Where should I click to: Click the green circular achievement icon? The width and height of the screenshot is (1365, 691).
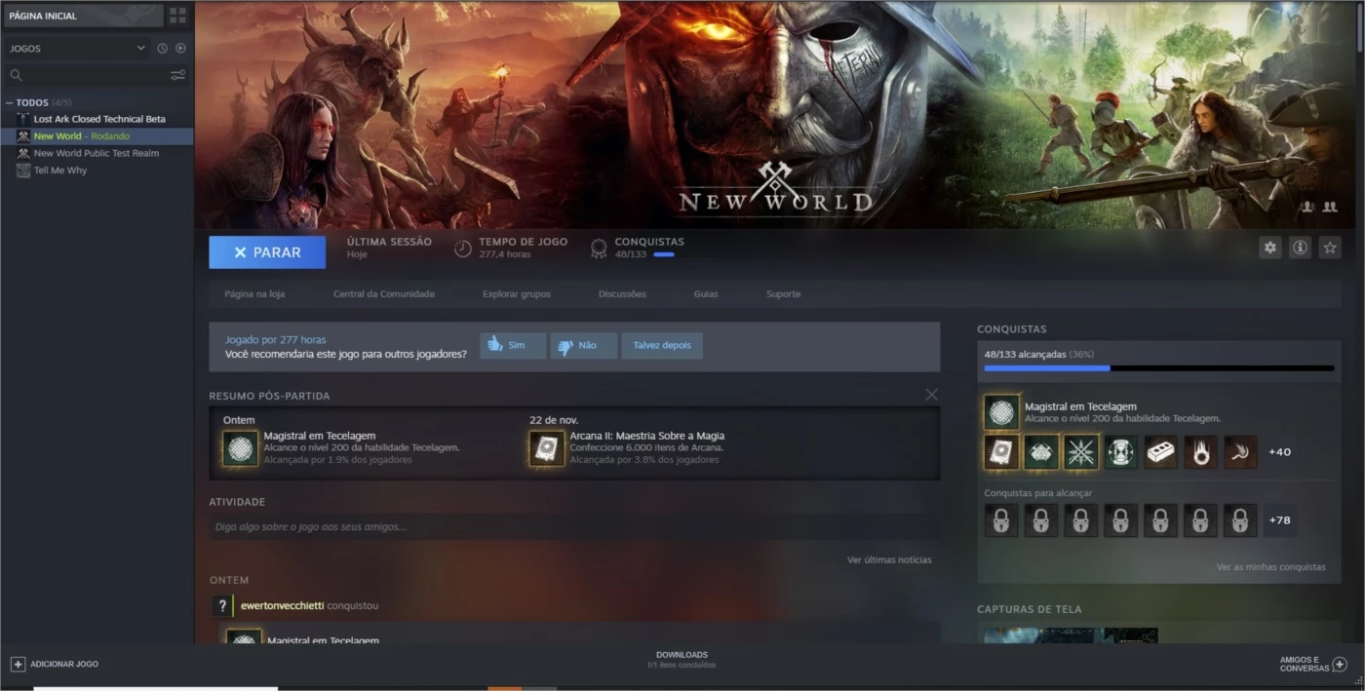[1120, 452]
